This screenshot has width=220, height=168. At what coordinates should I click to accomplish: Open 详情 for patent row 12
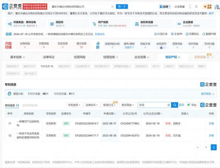[211, 136]
